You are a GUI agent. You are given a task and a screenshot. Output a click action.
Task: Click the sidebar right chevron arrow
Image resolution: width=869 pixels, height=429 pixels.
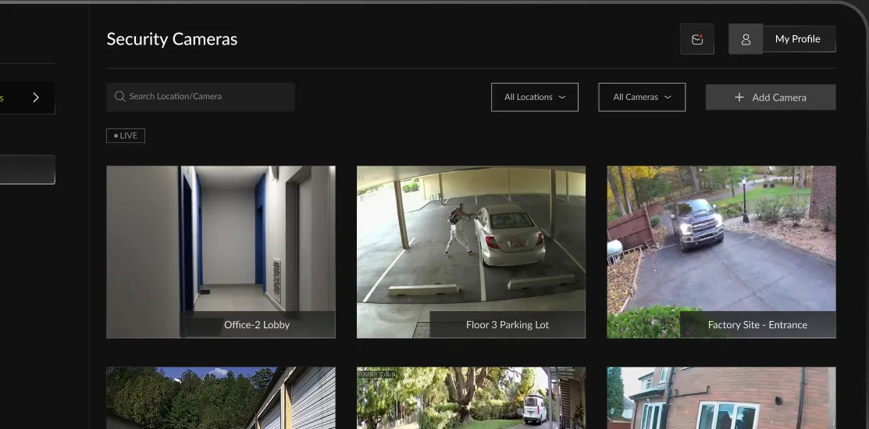click(36, 98)
